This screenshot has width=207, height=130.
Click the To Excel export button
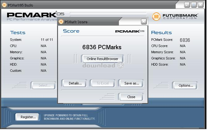click(103, 83)
